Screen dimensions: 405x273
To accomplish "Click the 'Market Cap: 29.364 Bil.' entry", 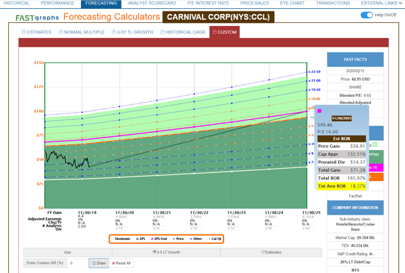I will point(355,238).
